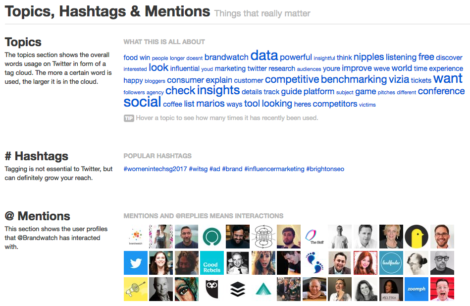Click the blue footprints avatar

314,263
